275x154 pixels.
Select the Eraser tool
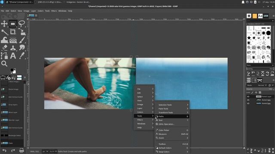tap(4, 48)
